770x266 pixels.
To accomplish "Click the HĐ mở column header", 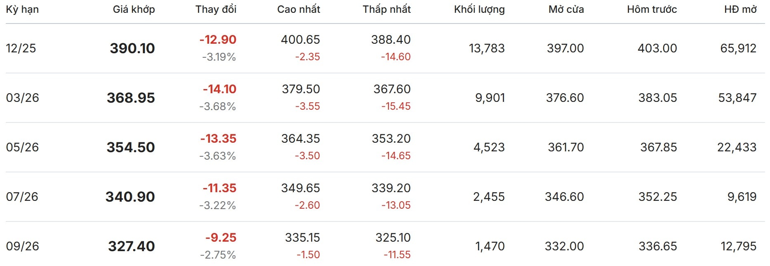I will (x=740, y=9).
